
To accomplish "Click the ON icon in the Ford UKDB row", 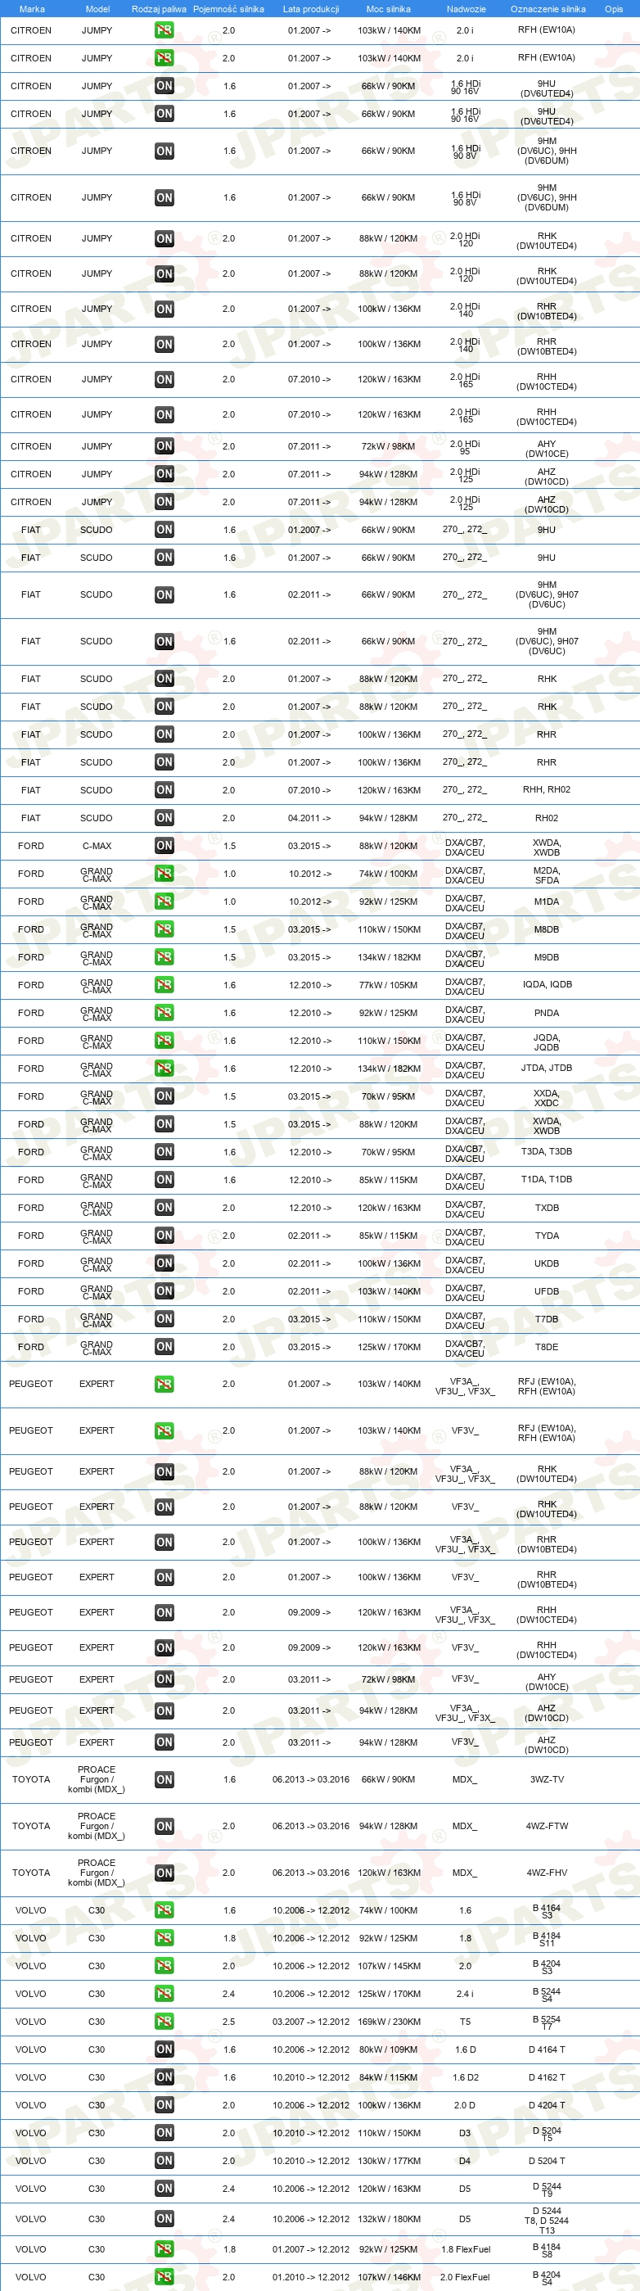I will [x=165, y=1263].
